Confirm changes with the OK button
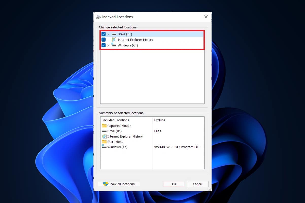The width and height of the screenshot is (305, 203). 174,184
